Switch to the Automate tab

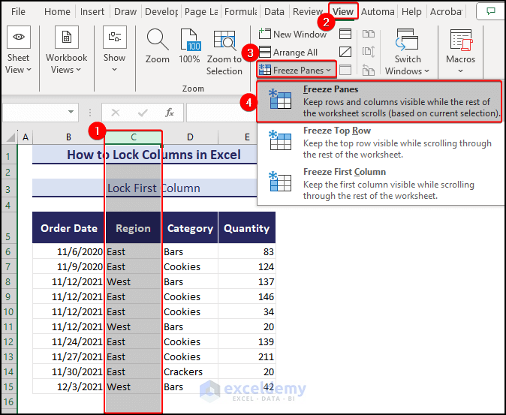pos(378,12)
